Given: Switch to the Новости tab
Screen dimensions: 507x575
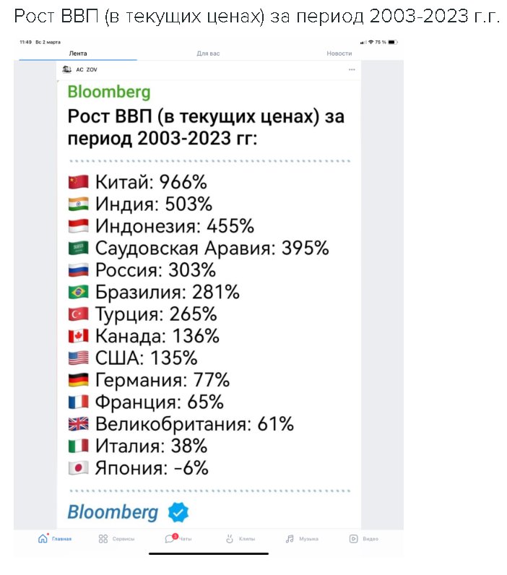Looking at the screenshot, I should point(339,53).
